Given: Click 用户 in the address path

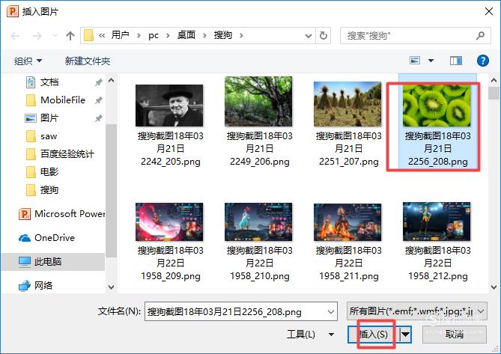Looking at the screenshot, I should (x=120, y=35).
